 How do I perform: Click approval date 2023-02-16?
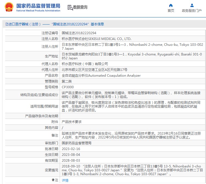click(71, 149)
